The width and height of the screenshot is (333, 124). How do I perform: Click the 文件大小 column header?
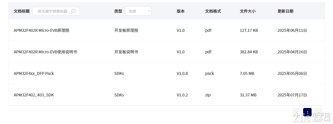click(248, 11)
